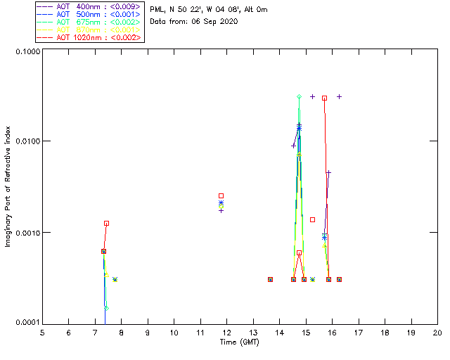This screenshot has width=450, height=360.
Task: Click the AOT 675nm legend entry
Action: [89, 22]
